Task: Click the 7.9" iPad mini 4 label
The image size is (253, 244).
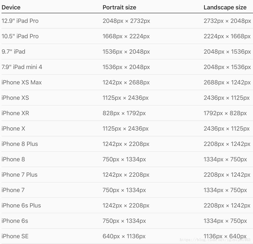Action: 22,67
